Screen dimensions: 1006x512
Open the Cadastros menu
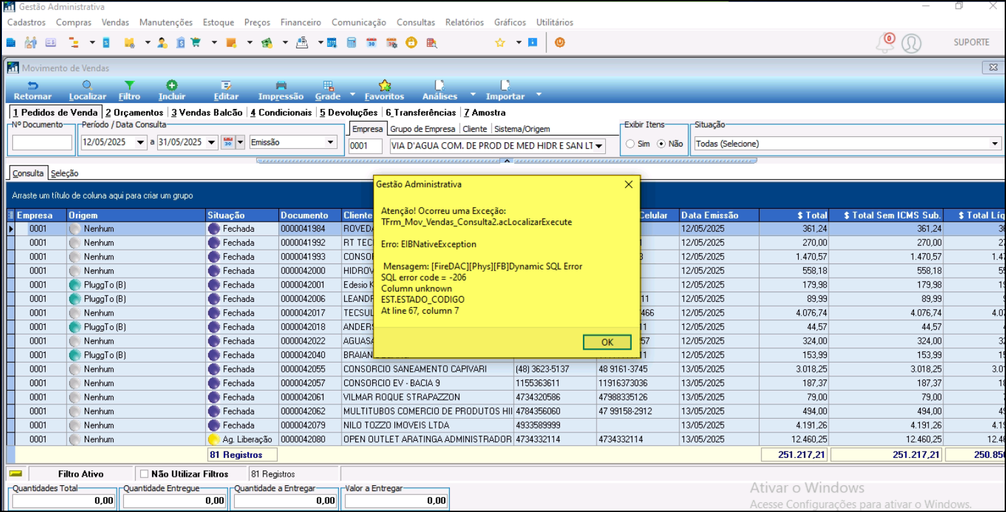pos(27,22)
